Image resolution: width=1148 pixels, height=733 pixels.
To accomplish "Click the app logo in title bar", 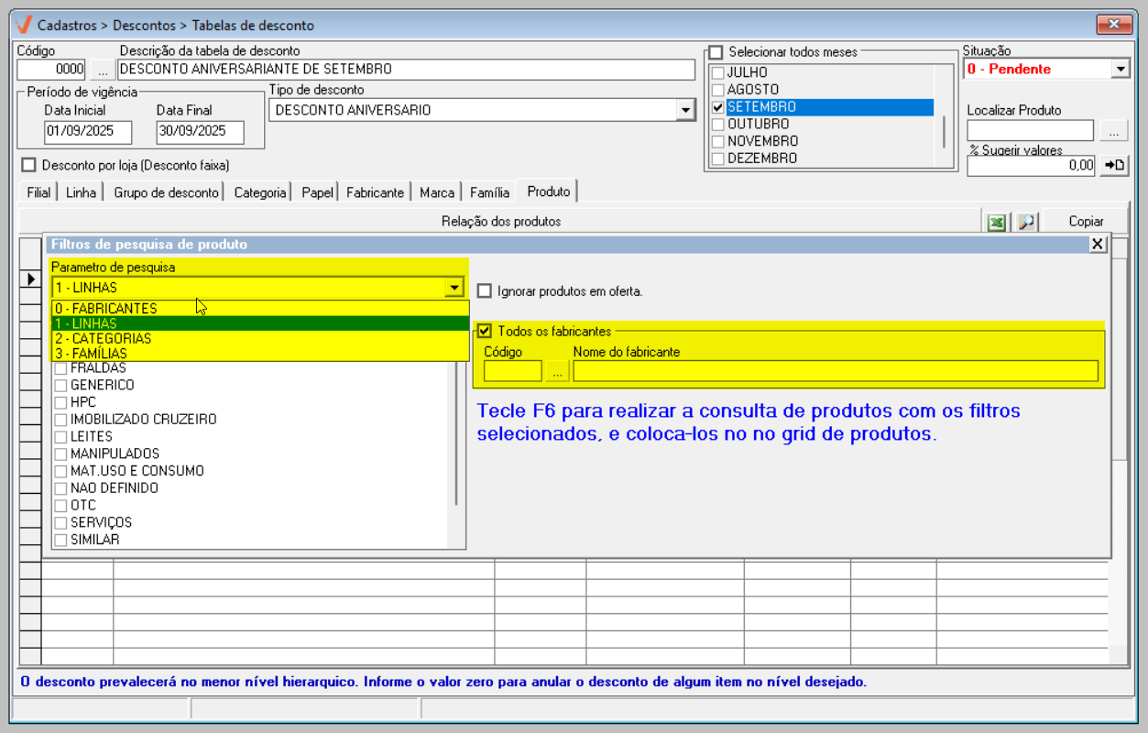I will (25, 25).
